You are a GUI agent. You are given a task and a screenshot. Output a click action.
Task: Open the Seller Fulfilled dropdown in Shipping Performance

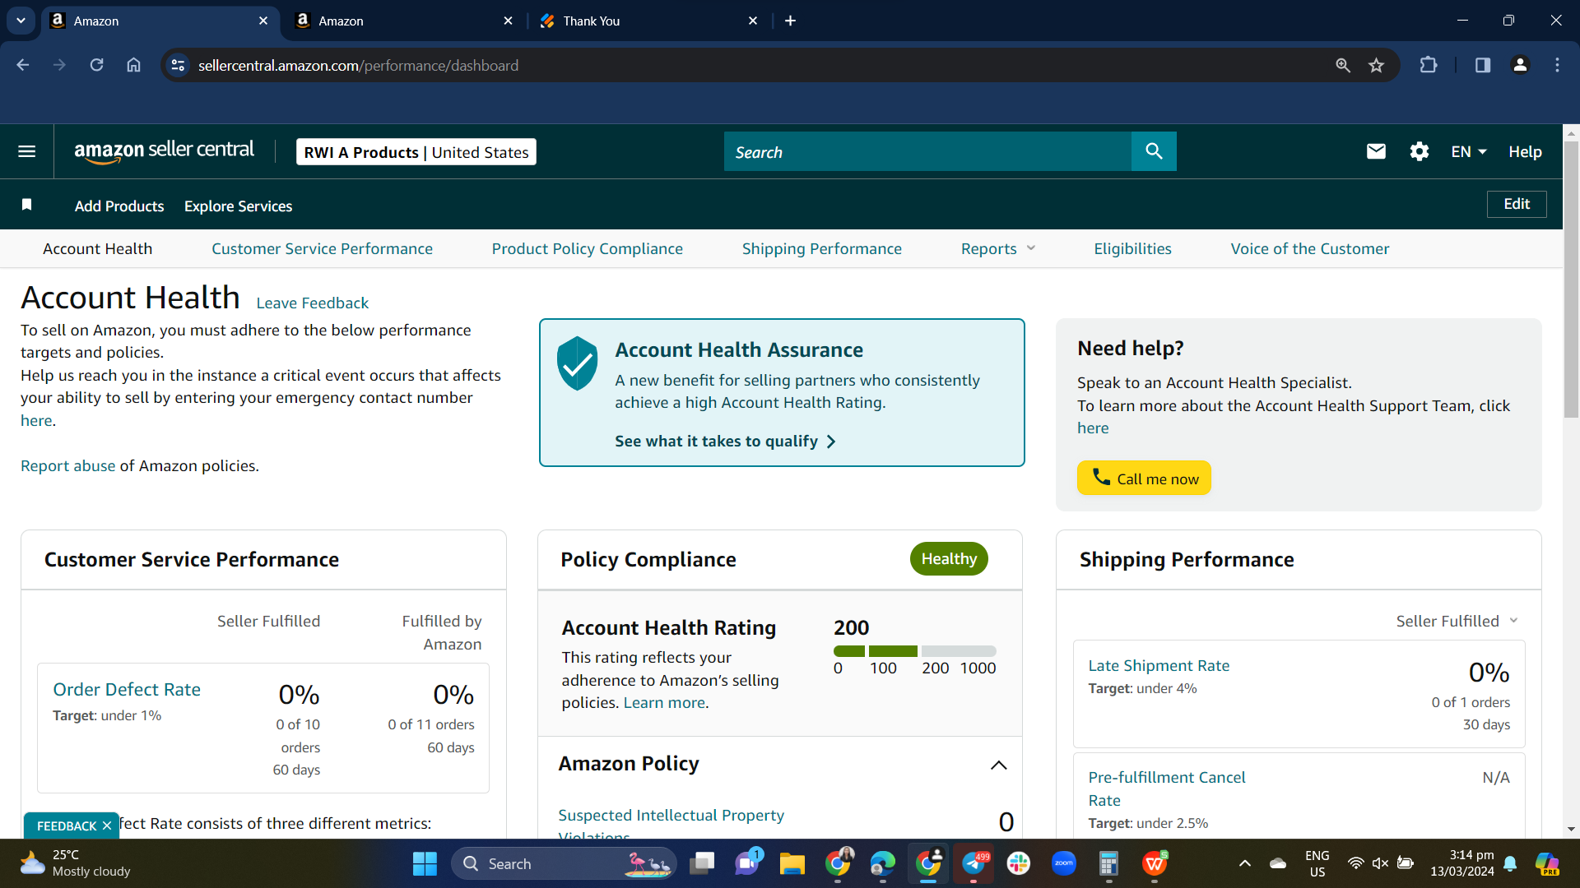click(x=1457, y=621)
